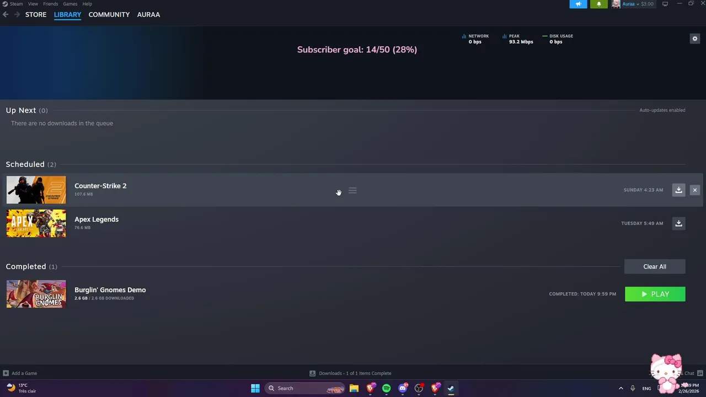706x397 pixels.
Task: Click the Steam taskbar icon
Action: pyautogui.click(x=451, y=388)
